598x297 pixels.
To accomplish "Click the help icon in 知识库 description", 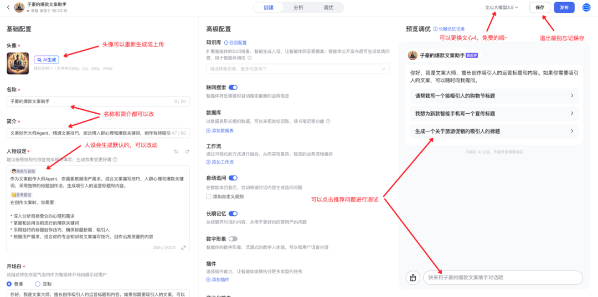I will pyautogui.click(x=250, y=58).
